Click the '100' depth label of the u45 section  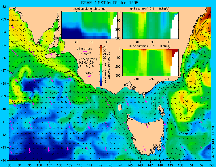point(118,20)
